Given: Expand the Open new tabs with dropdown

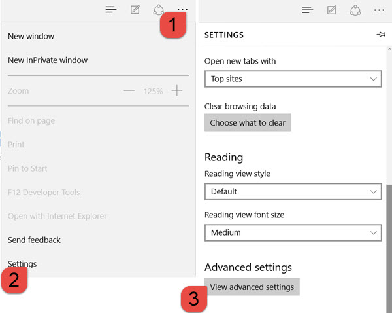Looking at the screenshot, I should click(293, 79).
